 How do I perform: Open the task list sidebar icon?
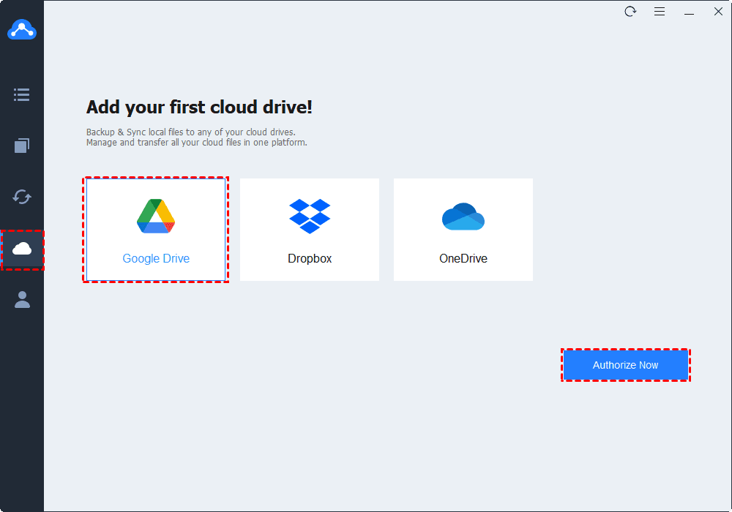22,94
